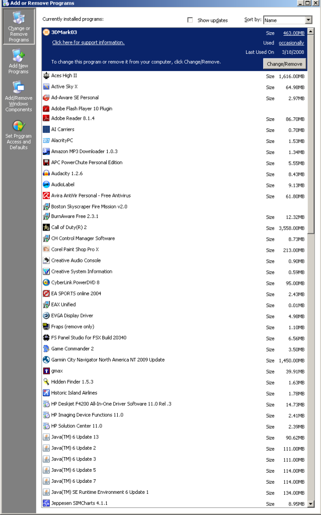Select Call of Duty(R) 2 icon
The width and height of the screenshot is (321, 515).
click(x=46, y=227)
